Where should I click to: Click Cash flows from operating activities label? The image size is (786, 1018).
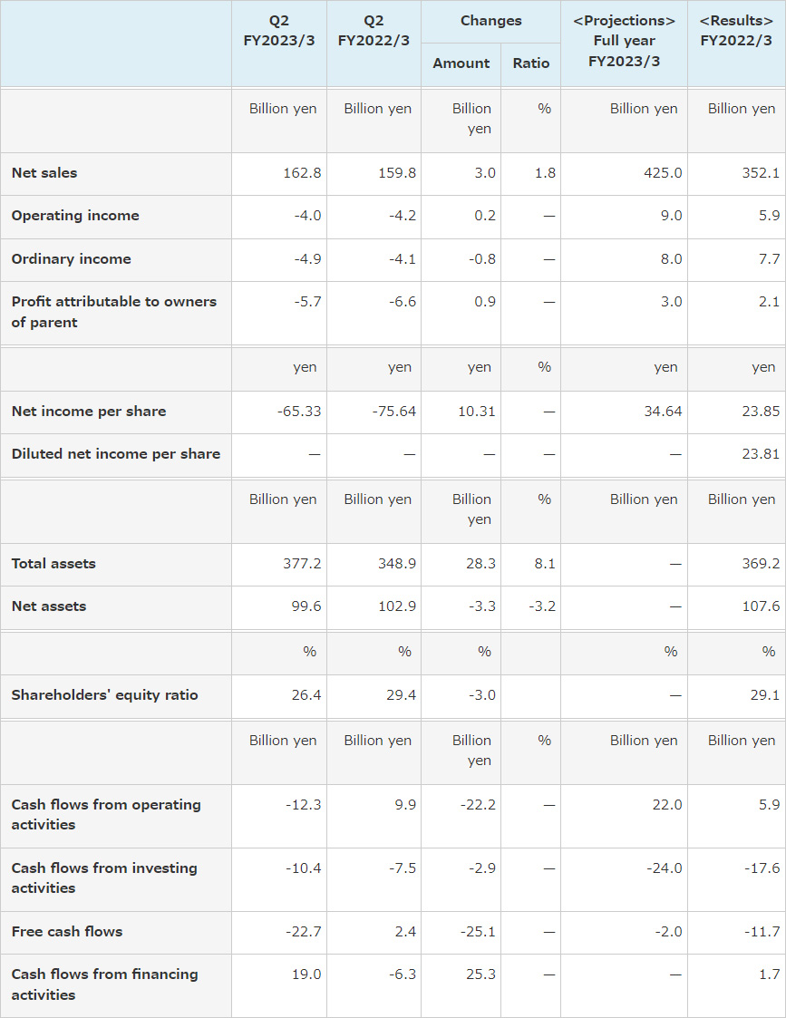pos(106,815)
